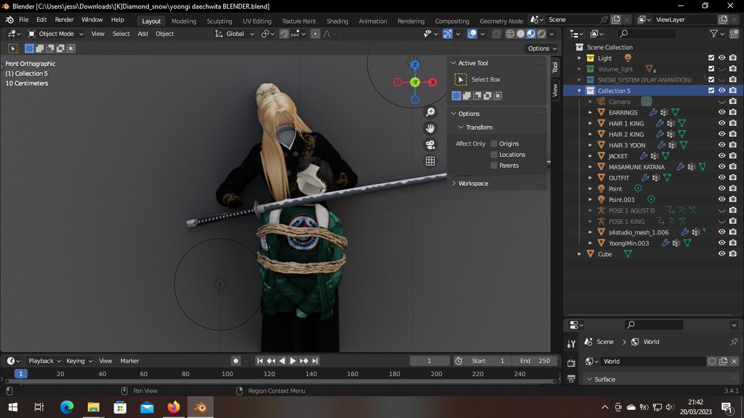Image resolution: width=744 pixels, height=418 pixels.
Task: Switch to wireframe shading mode
Action: point(510,34)
